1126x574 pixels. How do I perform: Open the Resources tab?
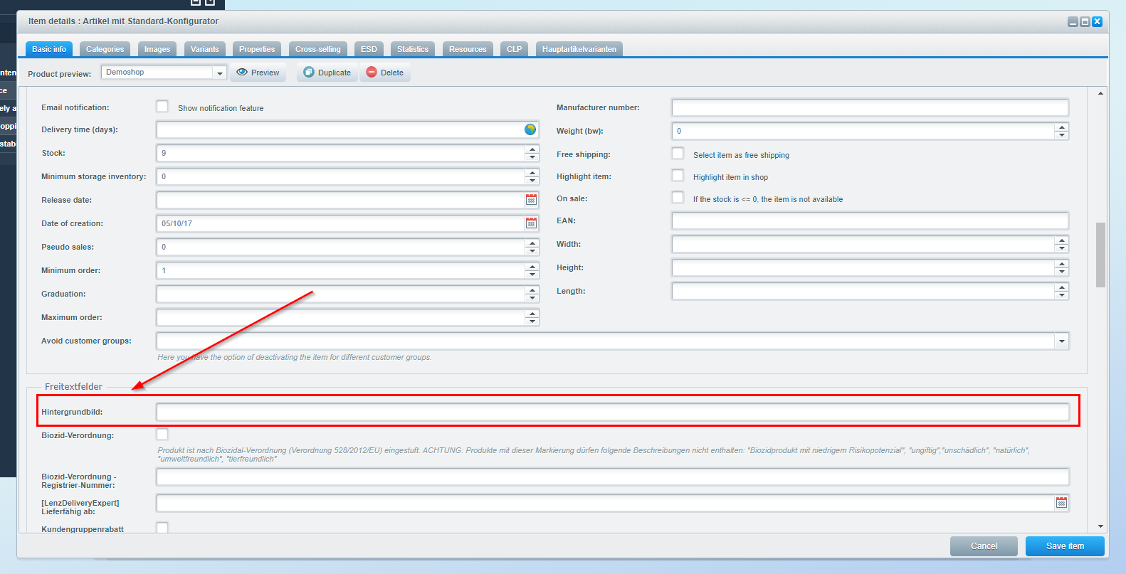(468, 49)
